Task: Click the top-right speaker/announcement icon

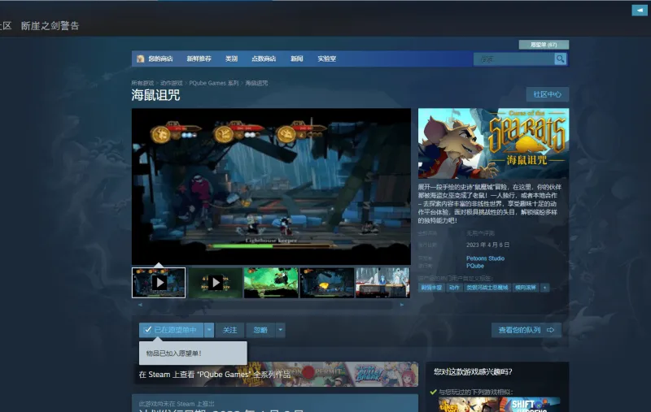Action: (640, 11)
